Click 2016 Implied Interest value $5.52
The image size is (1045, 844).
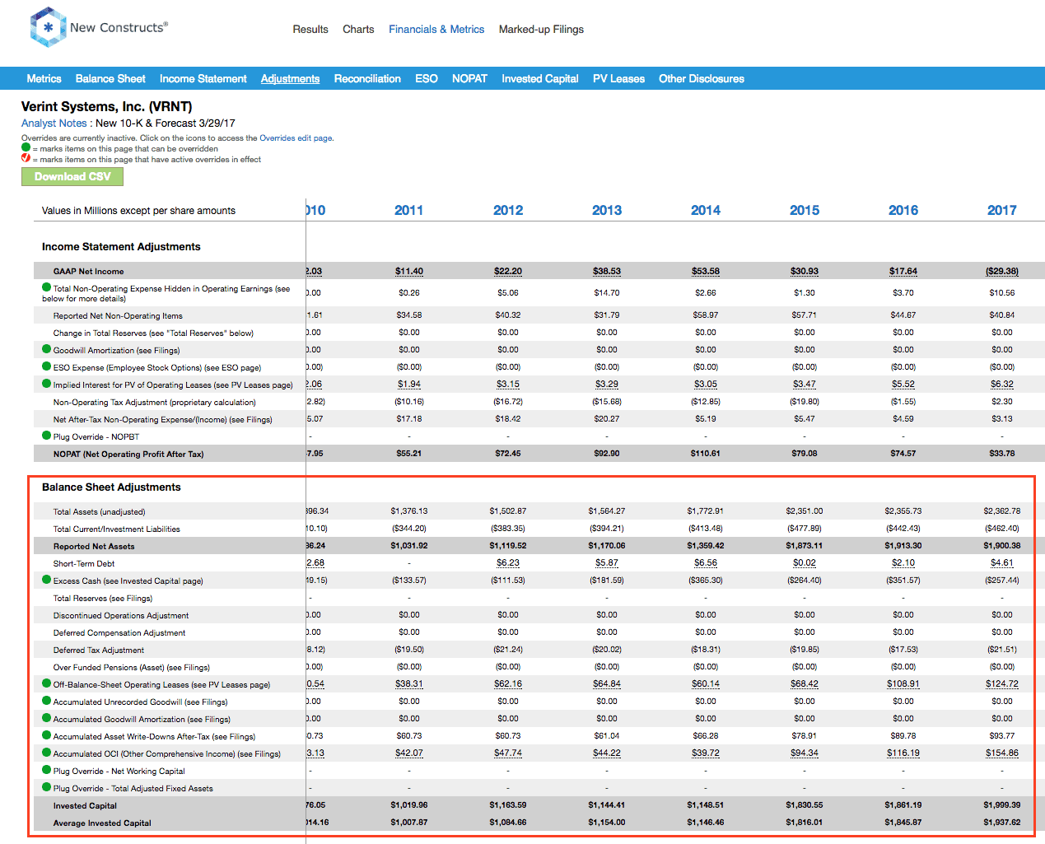tap(903, 384)
